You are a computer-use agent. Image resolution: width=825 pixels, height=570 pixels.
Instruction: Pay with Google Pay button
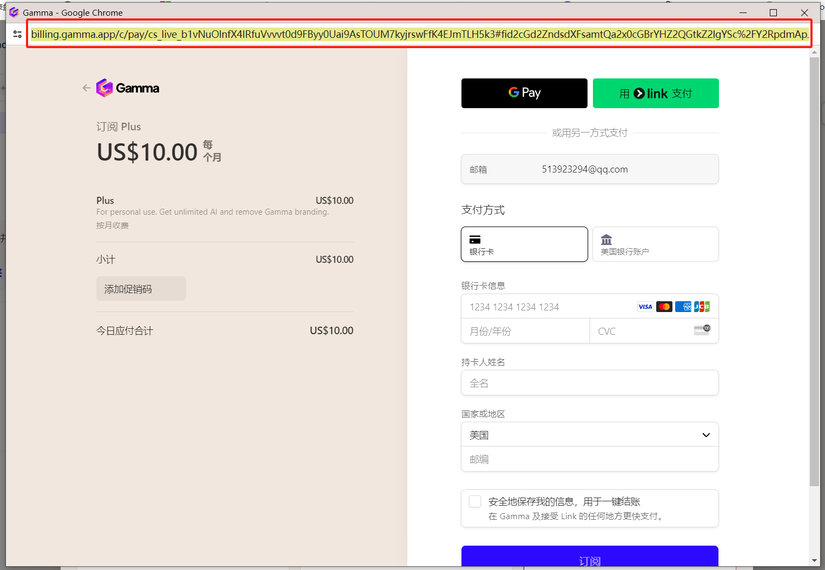point(524,93)
